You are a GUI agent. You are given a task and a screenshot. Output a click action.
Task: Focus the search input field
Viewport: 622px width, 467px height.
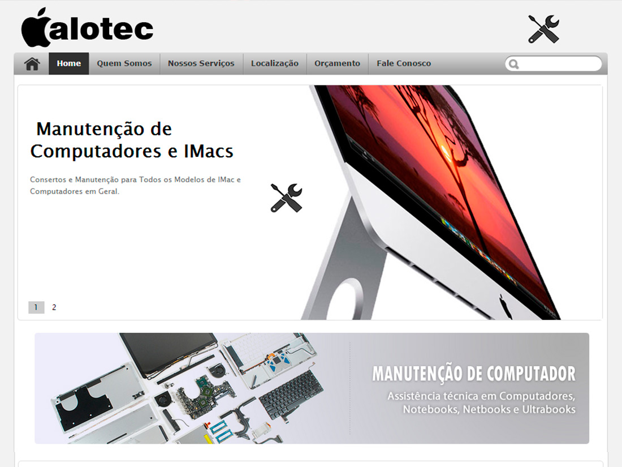554,64
